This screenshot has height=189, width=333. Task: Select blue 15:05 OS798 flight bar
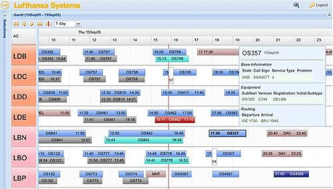pyautogui.click(x=170, y=52)
